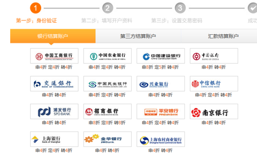Open the 第三方结算账户 tab
The width and height of the screenshot is (257, 160).
138,36
